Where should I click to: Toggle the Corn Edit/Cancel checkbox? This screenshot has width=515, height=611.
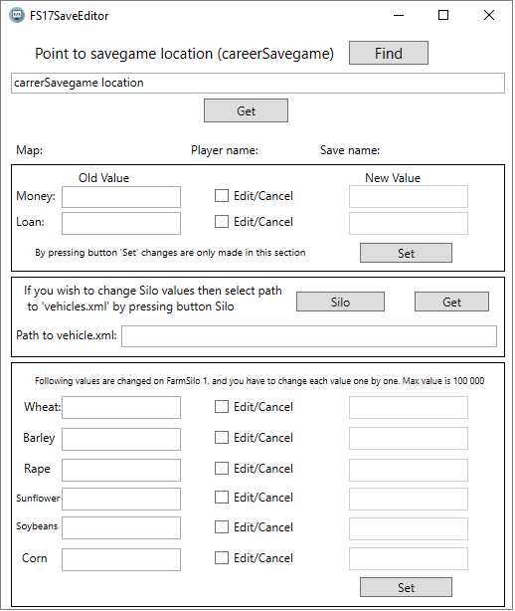point(222,558)
